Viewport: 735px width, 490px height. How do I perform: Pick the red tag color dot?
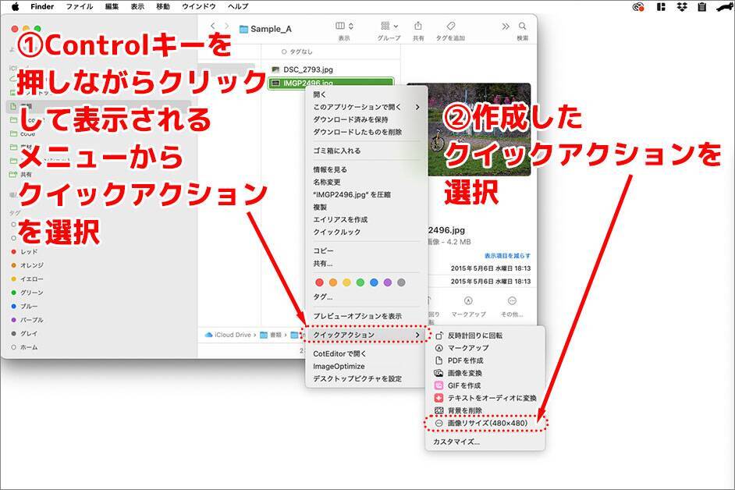click(319, 282)
